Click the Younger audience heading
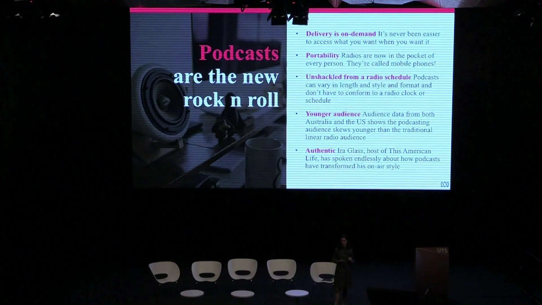The height and width of the screenshot is (305, 542). [333, 114]
